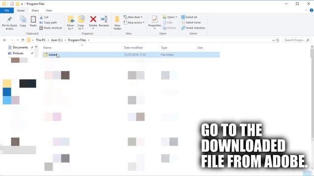Select the Adobe folder row
314x176 pixels.
pyautogui.click(x=131, y=55)
